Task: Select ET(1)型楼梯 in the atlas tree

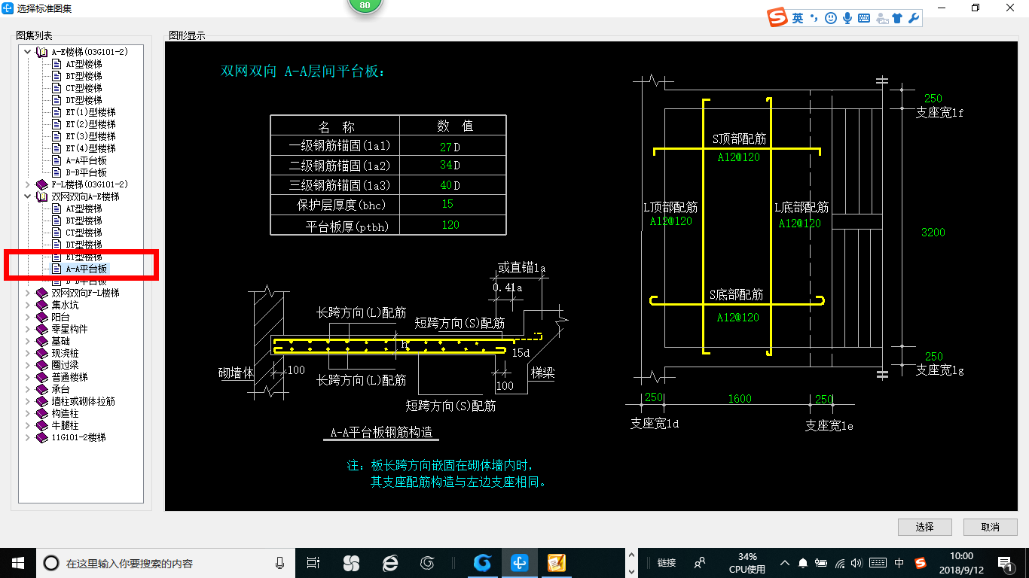Action: [x=90, y=112]
